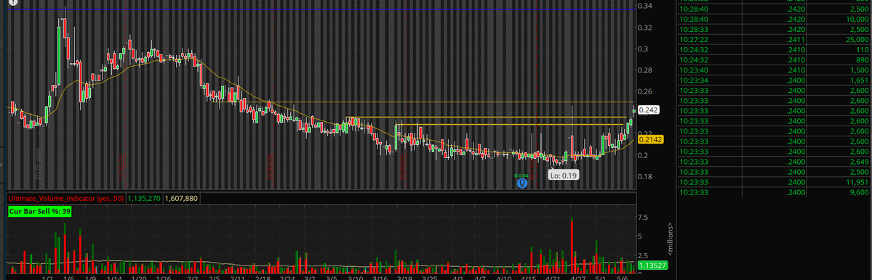This screenshot has height=280, width=872.
Task: Click the 110 share trade size
Action: 862,50
